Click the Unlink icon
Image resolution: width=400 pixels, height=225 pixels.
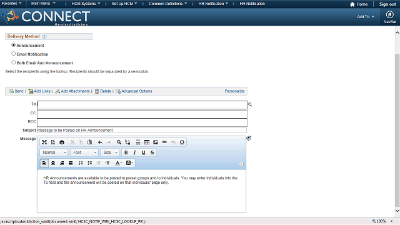(173, 142)
